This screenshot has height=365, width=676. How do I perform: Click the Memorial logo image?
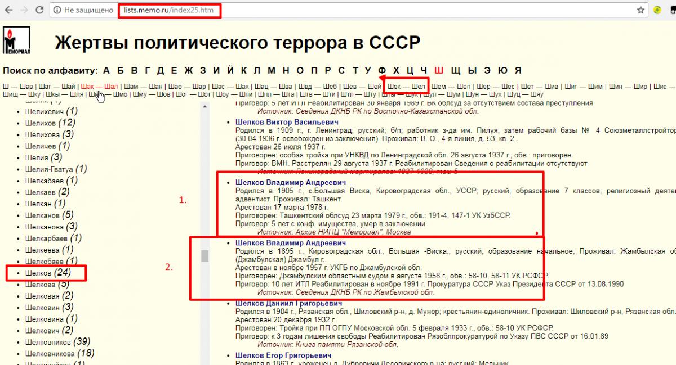tap(17, 40)
